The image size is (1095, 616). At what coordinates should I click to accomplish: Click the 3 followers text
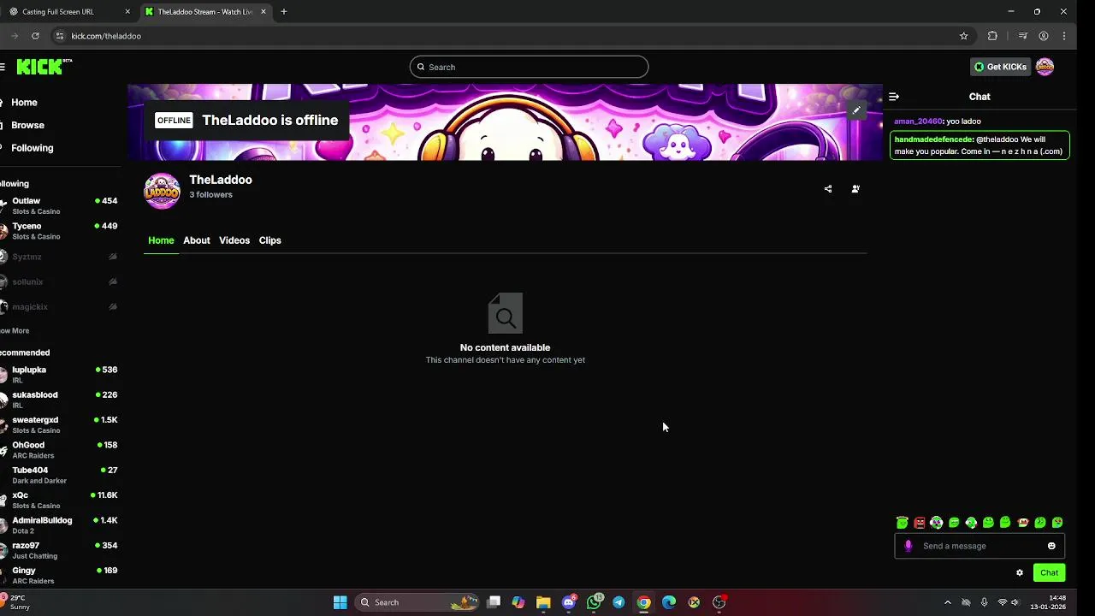[x=210, y=195]
